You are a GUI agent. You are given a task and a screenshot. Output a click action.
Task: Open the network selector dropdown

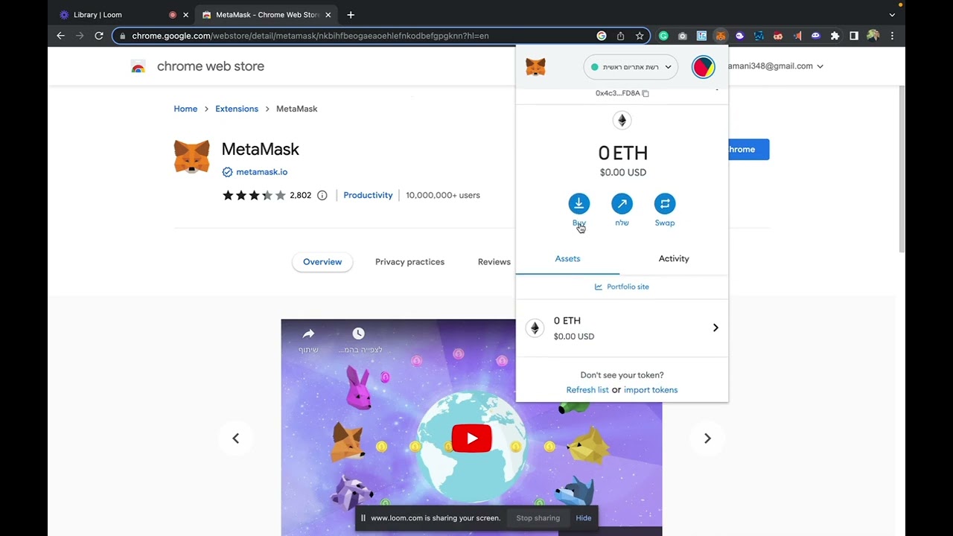point(631,67)
